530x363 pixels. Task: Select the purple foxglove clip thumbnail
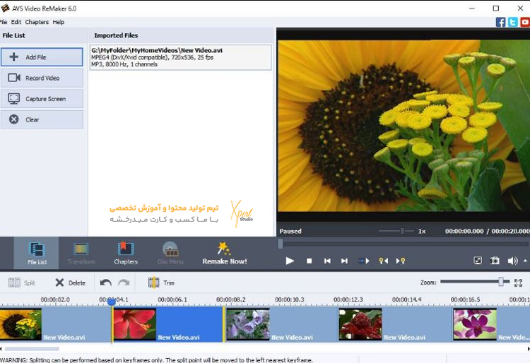pos(248,324)
